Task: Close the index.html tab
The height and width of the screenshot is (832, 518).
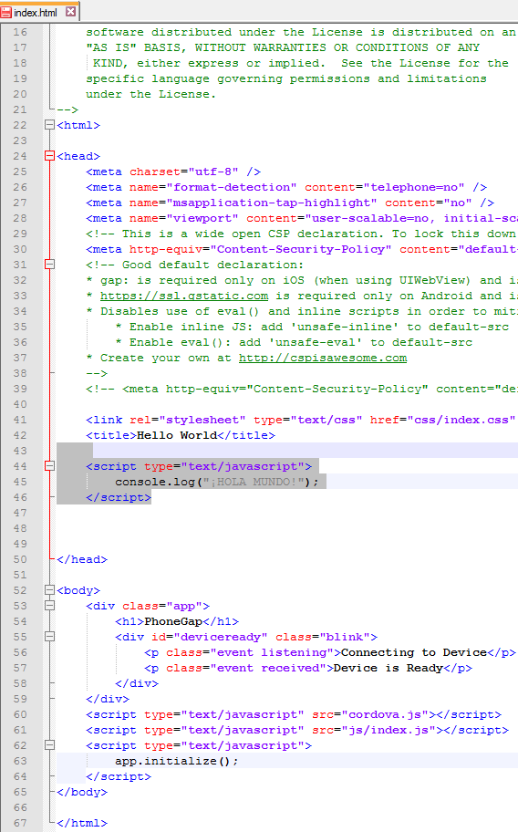Action: pos(70,12)
